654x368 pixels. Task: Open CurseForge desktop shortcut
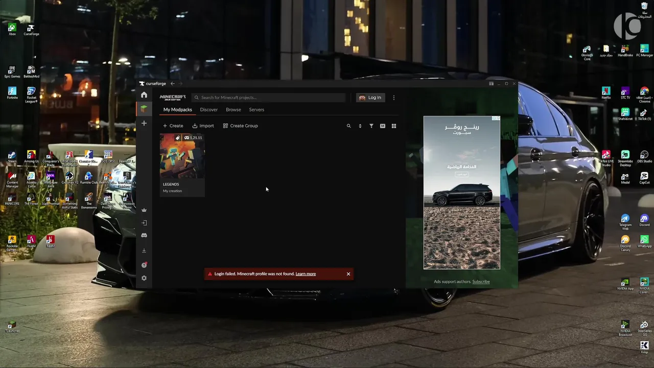pos(31,30)
